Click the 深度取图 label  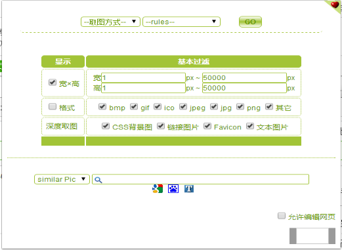click(x=62, y=126)
